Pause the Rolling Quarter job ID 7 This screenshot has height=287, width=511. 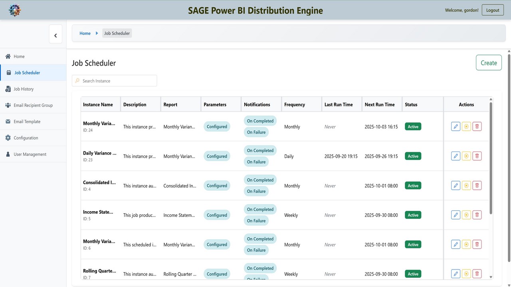(466, 274)
